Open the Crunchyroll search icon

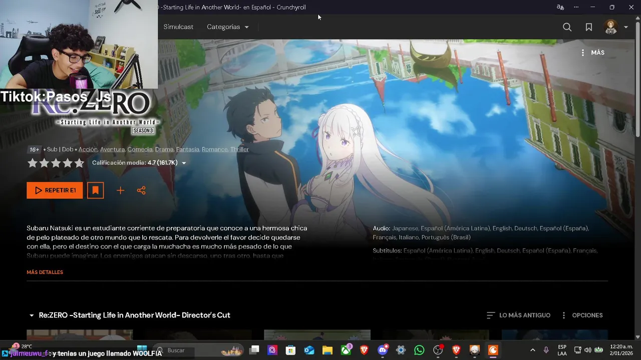pyautogui.click(x=567, y=27)
